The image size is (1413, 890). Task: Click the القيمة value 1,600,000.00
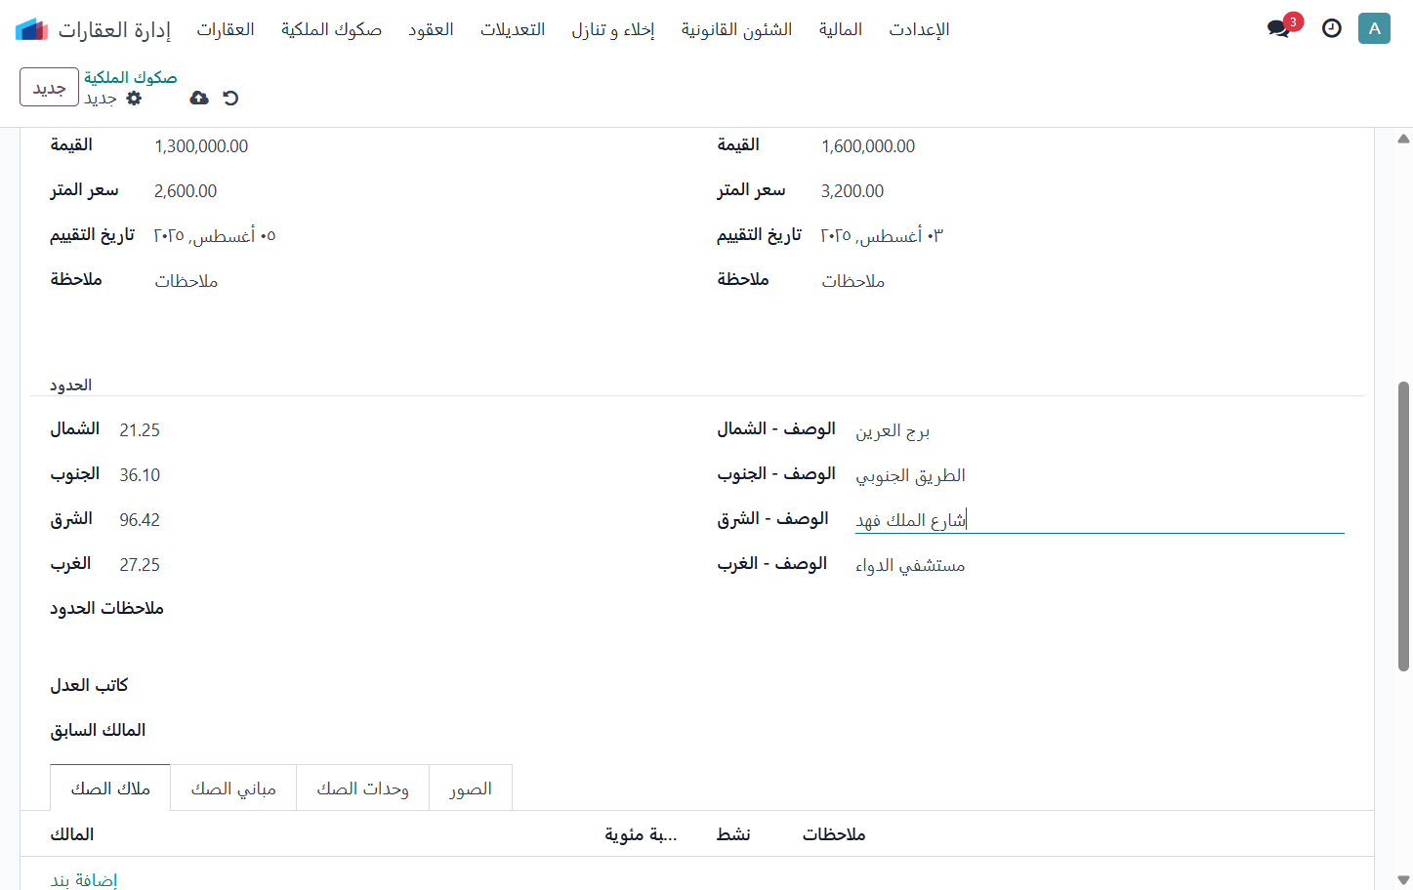[x=868, y=146]
